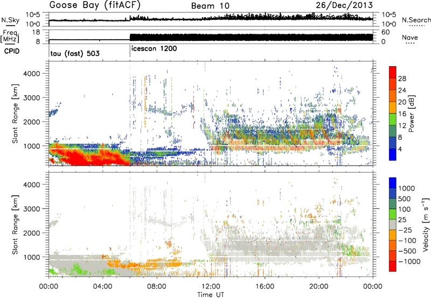
Task: Click the '1000' tick on Velocity colorbar
Action: 407,188
